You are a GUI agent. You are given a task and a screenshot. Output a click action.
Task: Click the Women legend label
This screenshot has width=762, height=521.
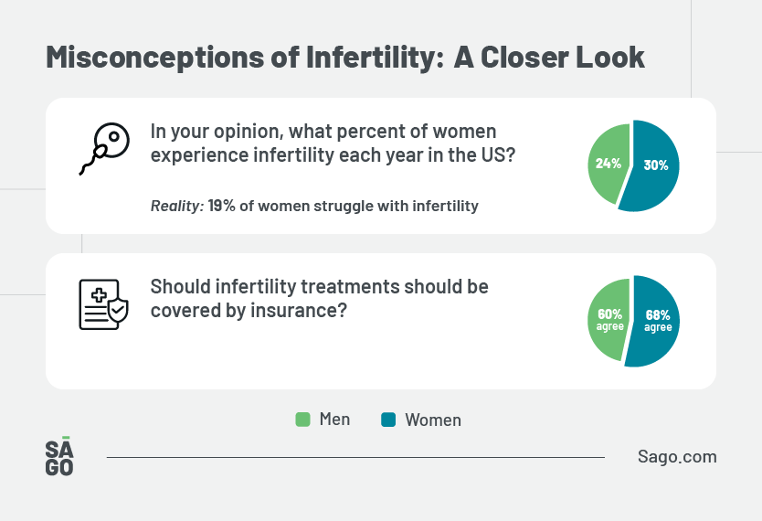(432, 420)
